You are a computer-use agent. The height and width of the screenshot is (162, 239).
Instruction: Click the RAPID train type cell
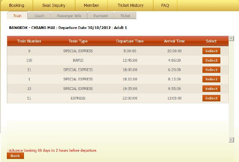coord(78,60)
